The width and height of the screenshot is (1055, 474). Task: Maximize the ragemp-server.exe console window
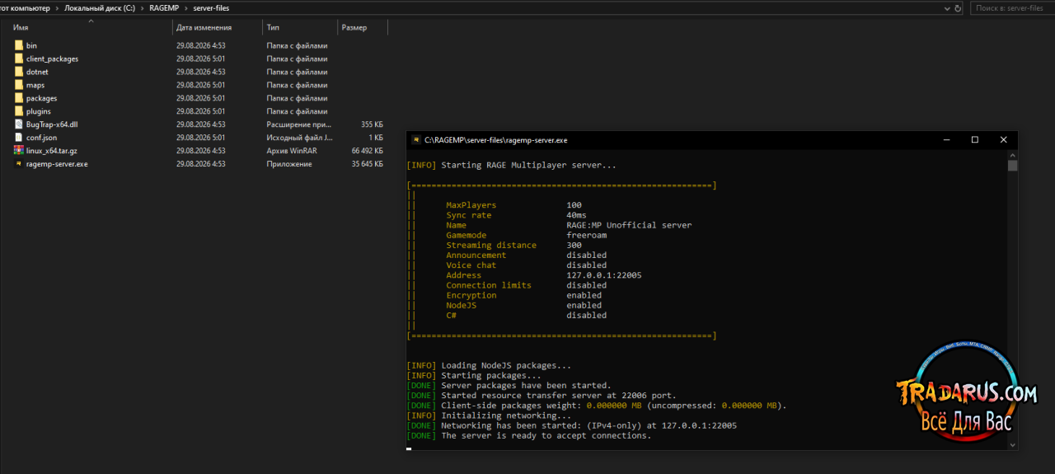point(974,140)
